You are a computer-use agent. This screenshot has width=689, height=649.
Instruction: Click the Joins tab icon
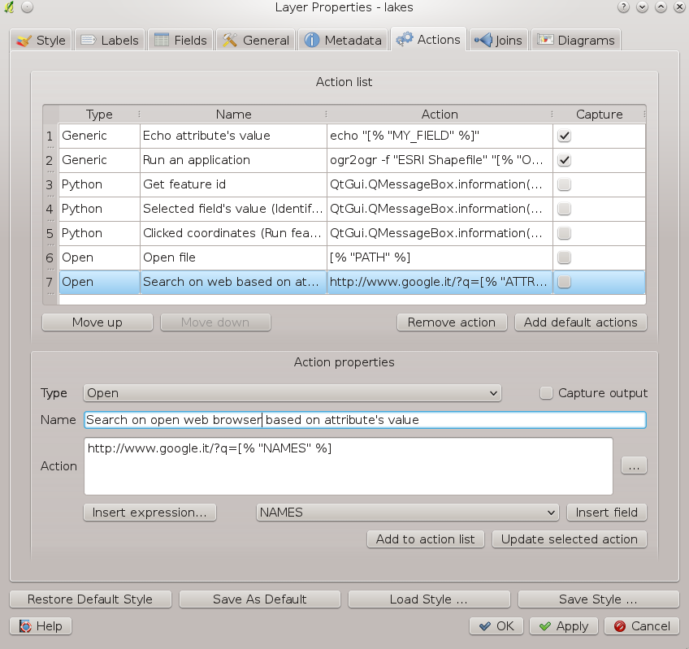point(483,40)
